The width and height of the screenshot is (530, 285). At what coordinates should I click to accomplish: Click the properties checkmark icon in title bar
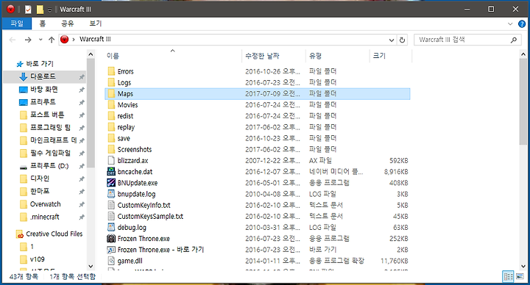(x=28, y=10)
